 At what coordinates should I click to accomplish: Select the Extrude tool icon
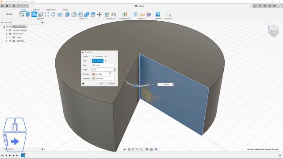pos(28,14)
